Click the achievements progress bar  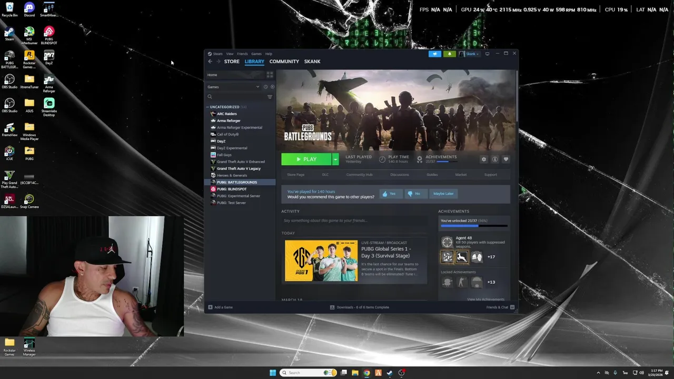click(474, 226)
